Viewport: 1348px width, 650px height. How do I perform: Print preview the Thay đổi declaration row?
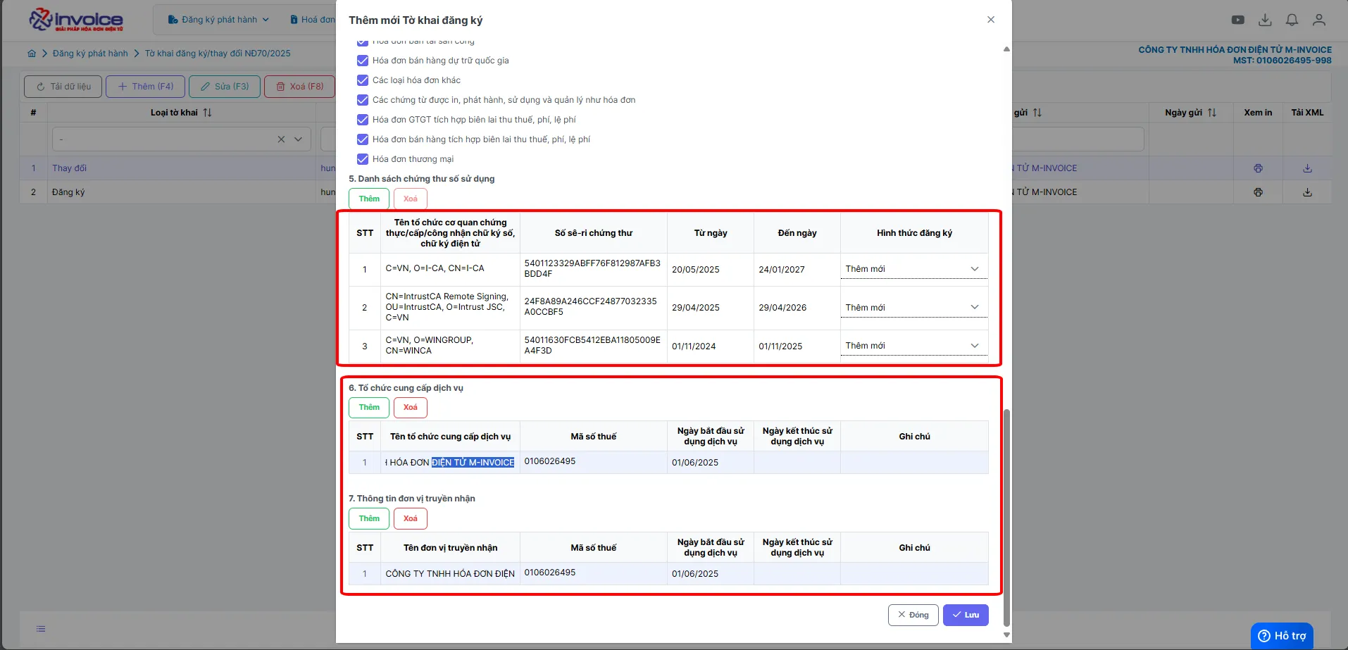[1258, 168]
